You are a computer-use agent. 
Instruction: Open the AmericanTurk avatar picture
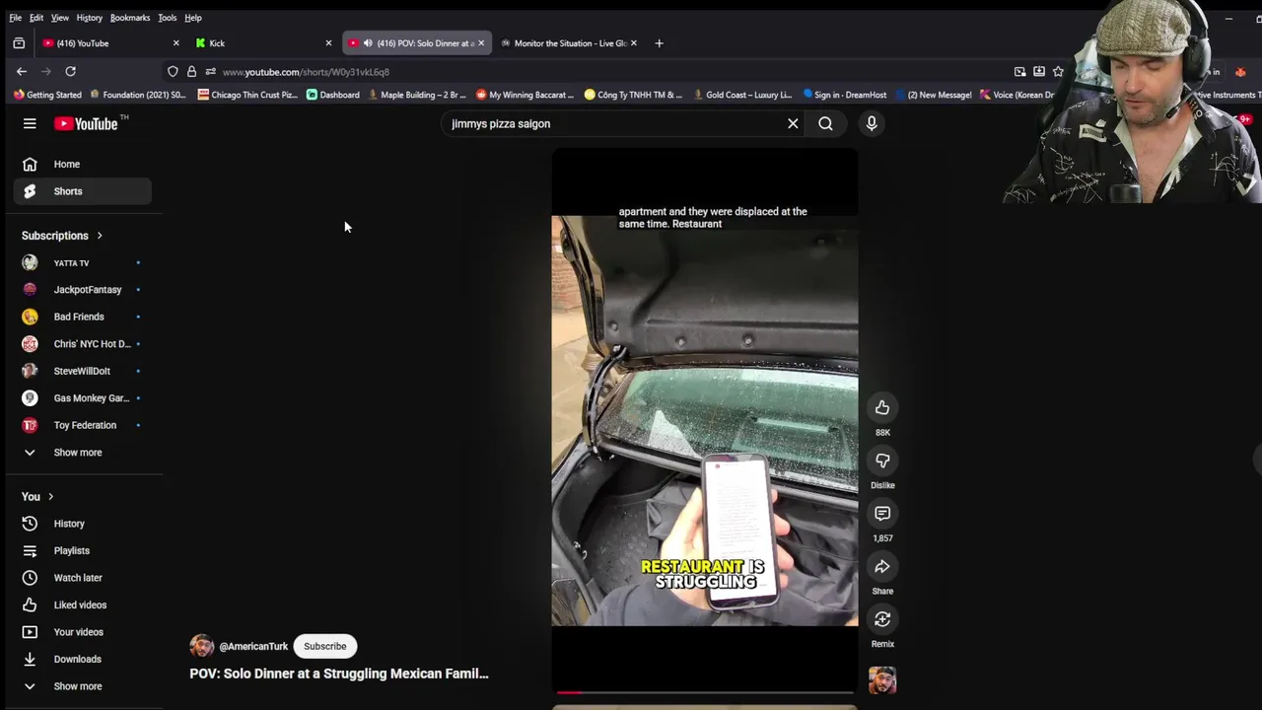click(202, 646)
